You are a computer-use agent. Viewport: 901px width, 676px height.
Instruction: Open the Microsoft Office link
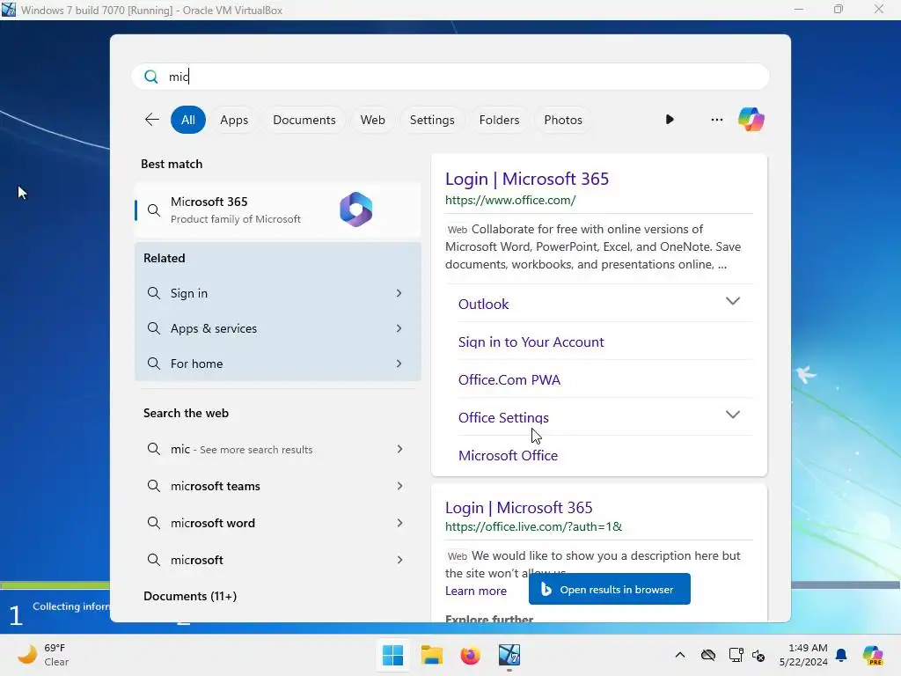pyautogui.click(x=508, y=455)
